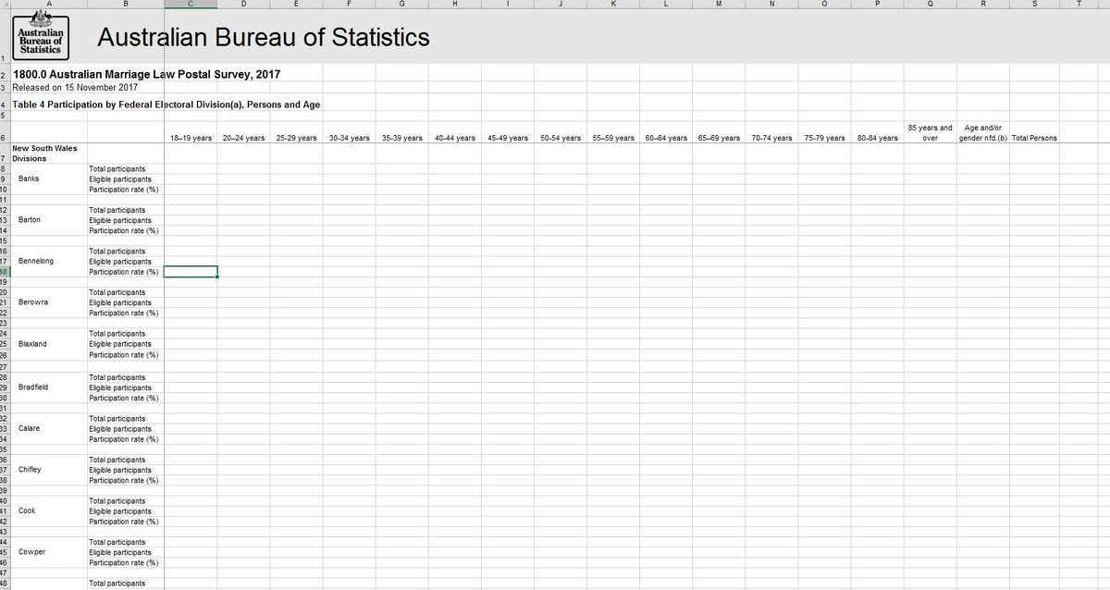Click the '75-79 years' column heading
Screen dimensions: 1110x590
pyautogui.click(x=824, y=139)
